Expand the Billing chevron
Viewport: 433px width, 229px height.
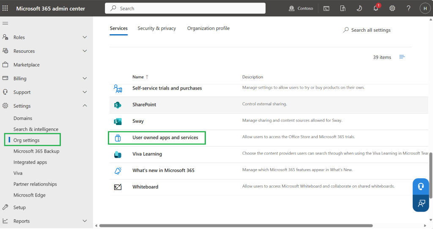pos(85,78)
